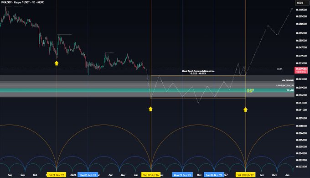
Task: Click the Aug label on time axis
Action: (10, 175)
